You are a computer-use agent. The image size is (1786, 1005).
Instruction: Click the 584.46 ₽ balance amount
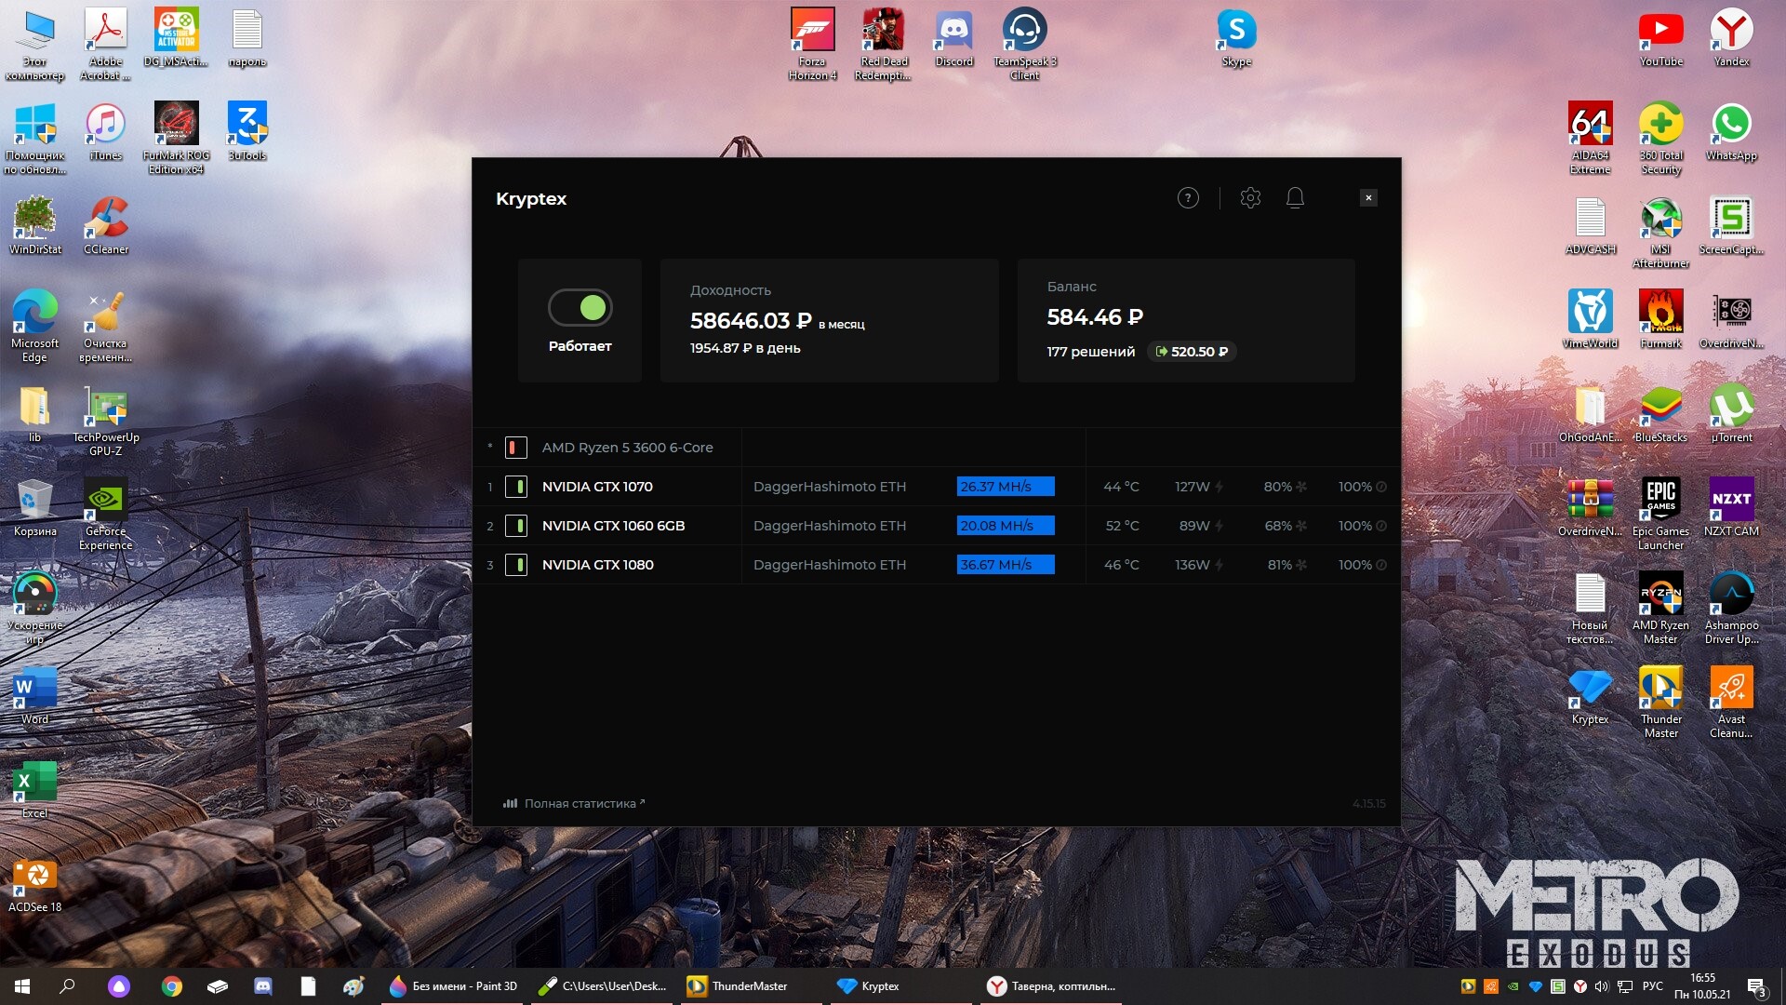[1095, 317]
